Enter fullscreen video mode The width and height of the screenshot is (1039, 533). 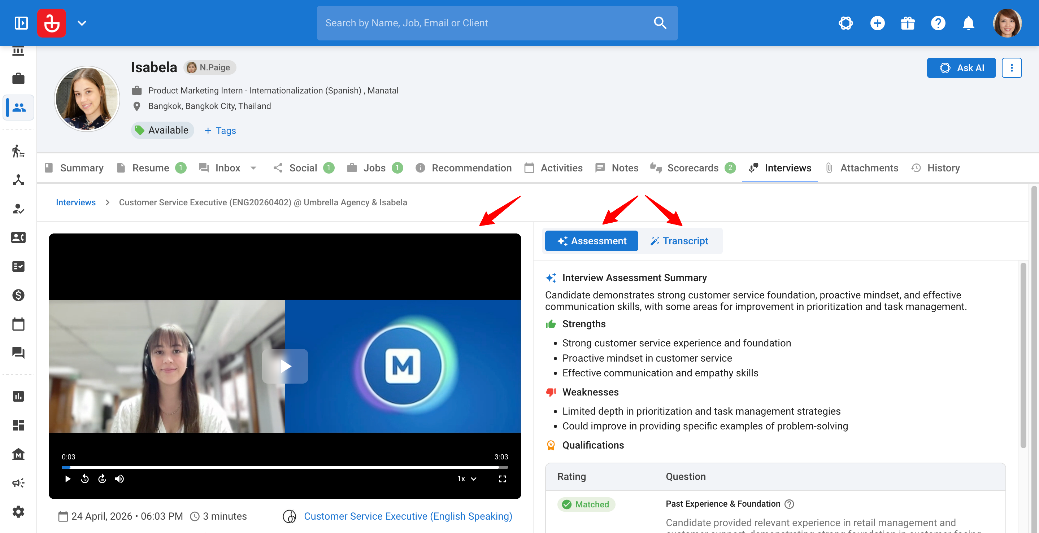click(502, 479)
